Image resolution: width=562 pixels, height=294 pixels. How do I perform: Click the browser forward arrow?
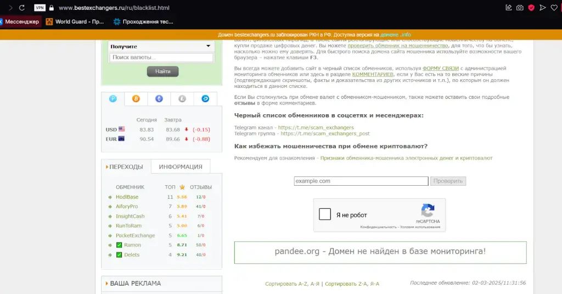[x=10, y=8]
